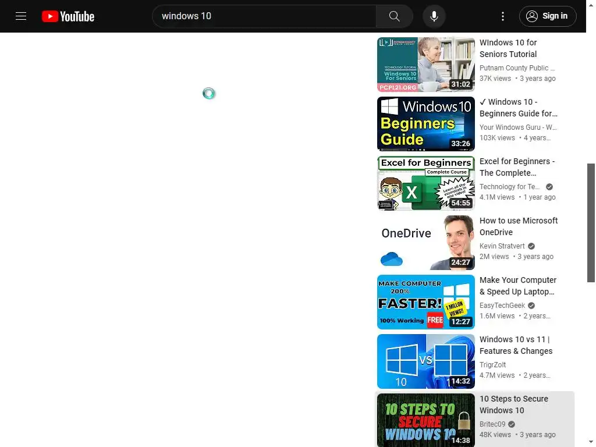Image resolution: width=596 pixels, height=447 pixels.
Task: Click EasyTechGeek's verified badge
Action: (531, 305)
